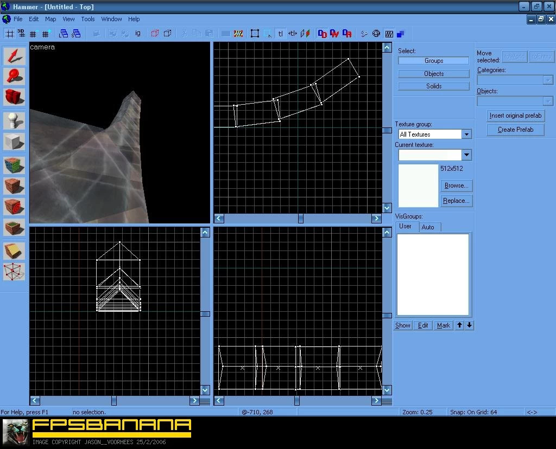Select the red arrow Selection tool
Screen dimensions: 556x449
point(14,56)
